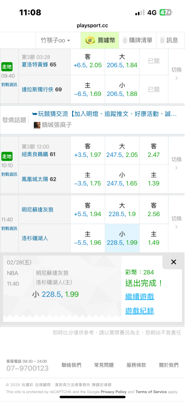Select 主 moneyline 1.49
This screenshot has height=402, width=185.
[x=154, y=238]
